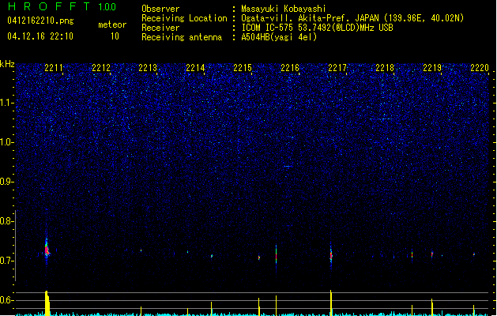Click the 2214 time marker
This screenshot has height=316, width=497.
pos(195,68)
